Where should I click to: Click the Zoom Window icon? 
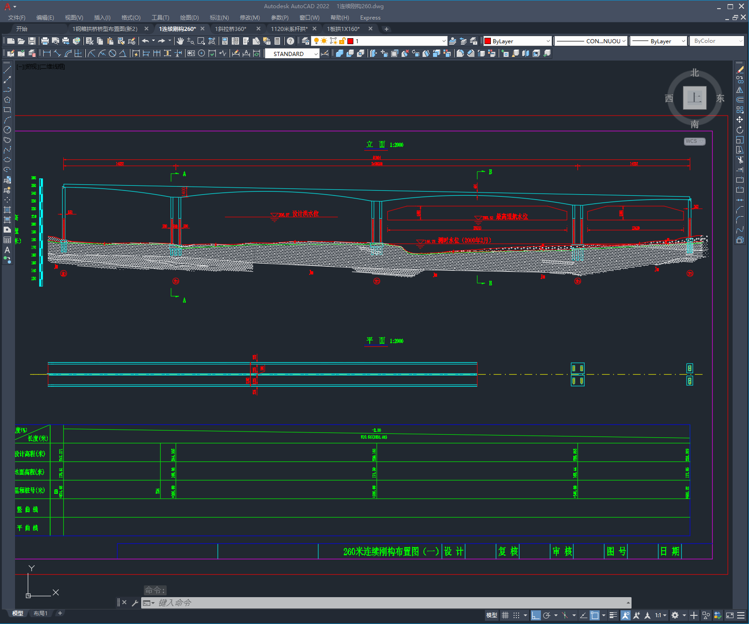[x=201, y=41]
